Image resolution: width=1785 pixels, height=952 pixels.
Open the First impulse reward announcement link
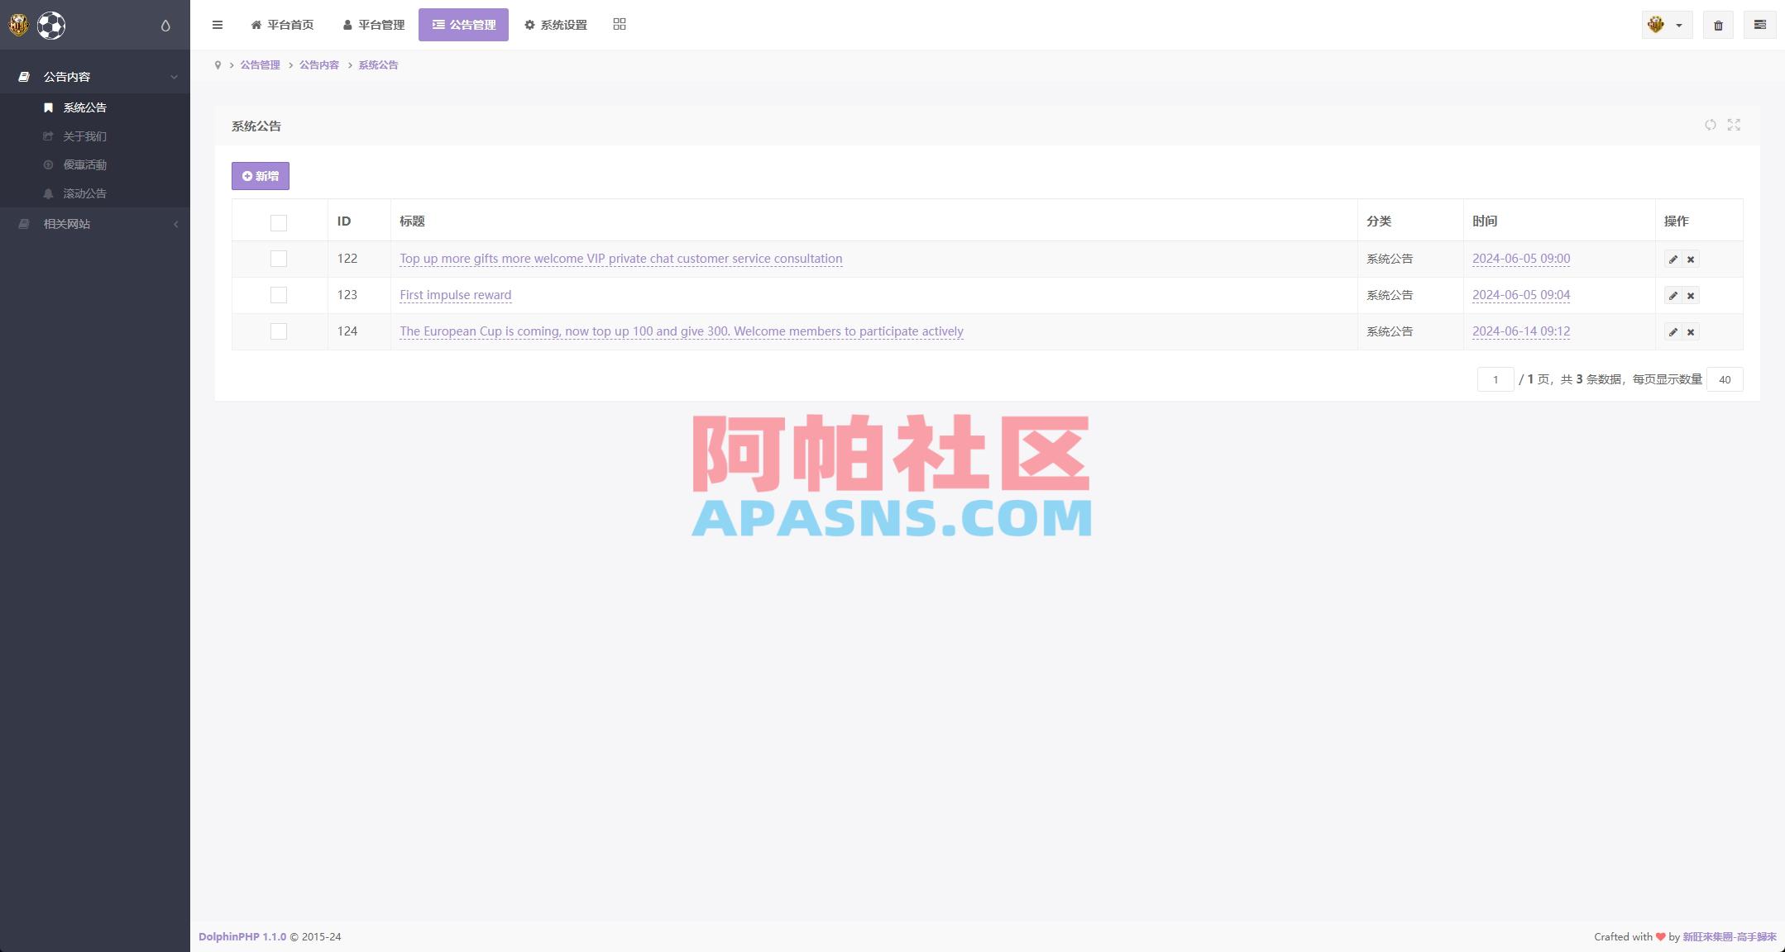click(455, 295)
